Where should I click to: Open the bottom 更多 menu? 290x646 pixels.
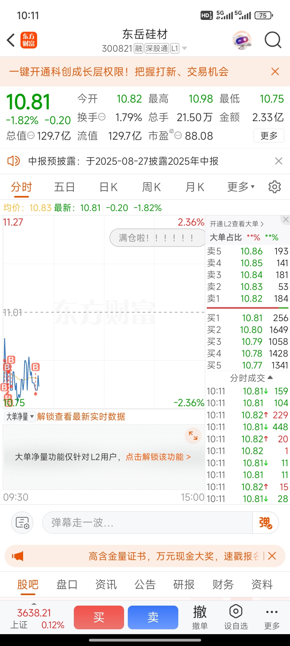(272, 617)
